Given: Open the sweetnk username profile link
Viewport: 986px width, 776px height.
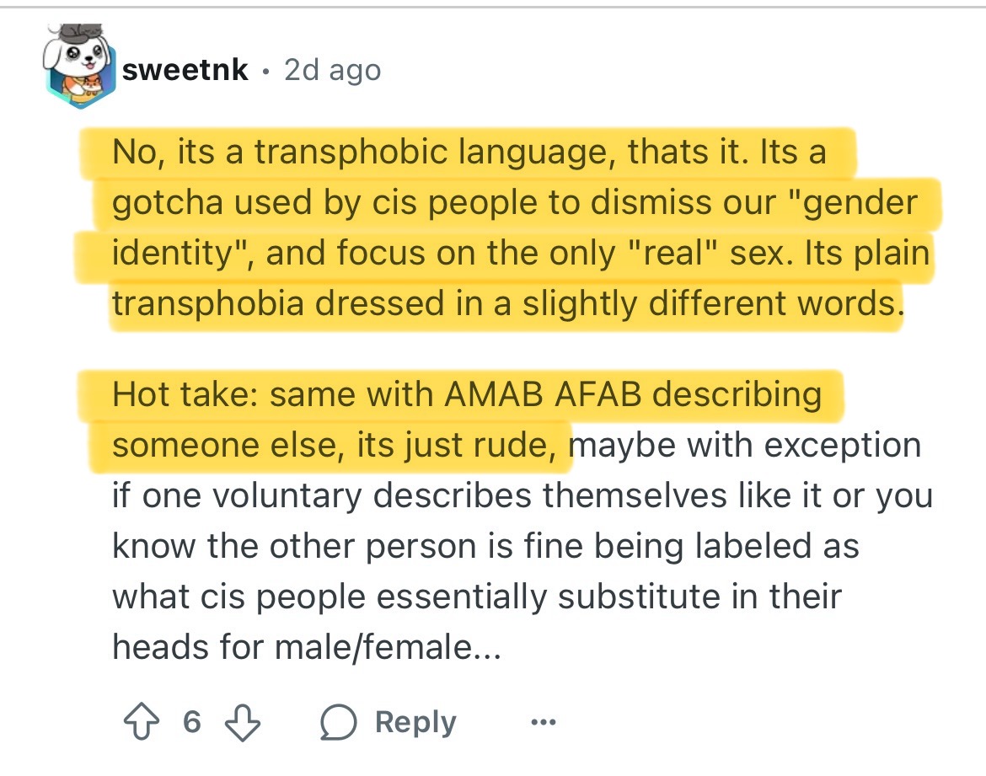Looking at the screenshot, I should pyautogui.click(x=185, y=70).
